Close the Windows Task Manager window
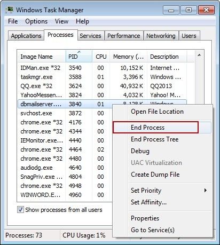Screen dimensions: 220x245 coord(206,10)
